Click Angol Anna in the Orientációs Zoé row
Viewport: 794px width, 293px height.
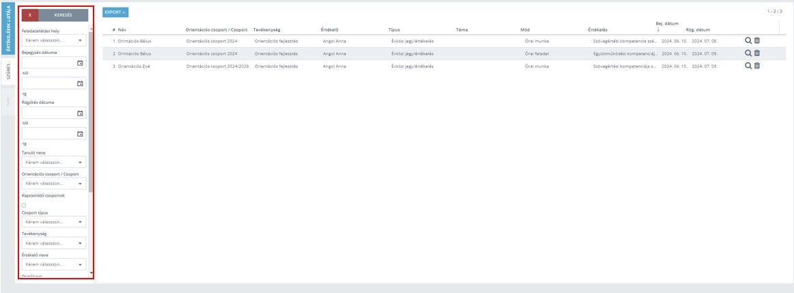click(x=335, y=66)
